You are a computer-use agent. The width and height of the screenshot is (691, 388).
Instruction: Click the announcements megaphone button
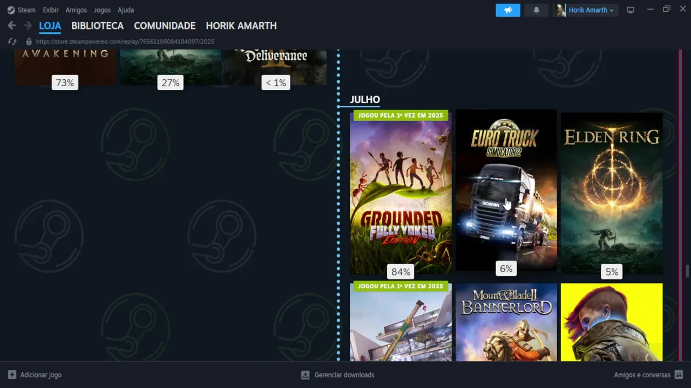tap(508, 10)
